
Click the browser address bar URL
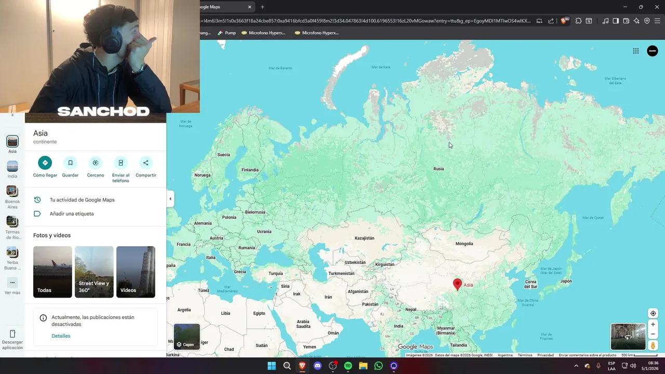366,21
